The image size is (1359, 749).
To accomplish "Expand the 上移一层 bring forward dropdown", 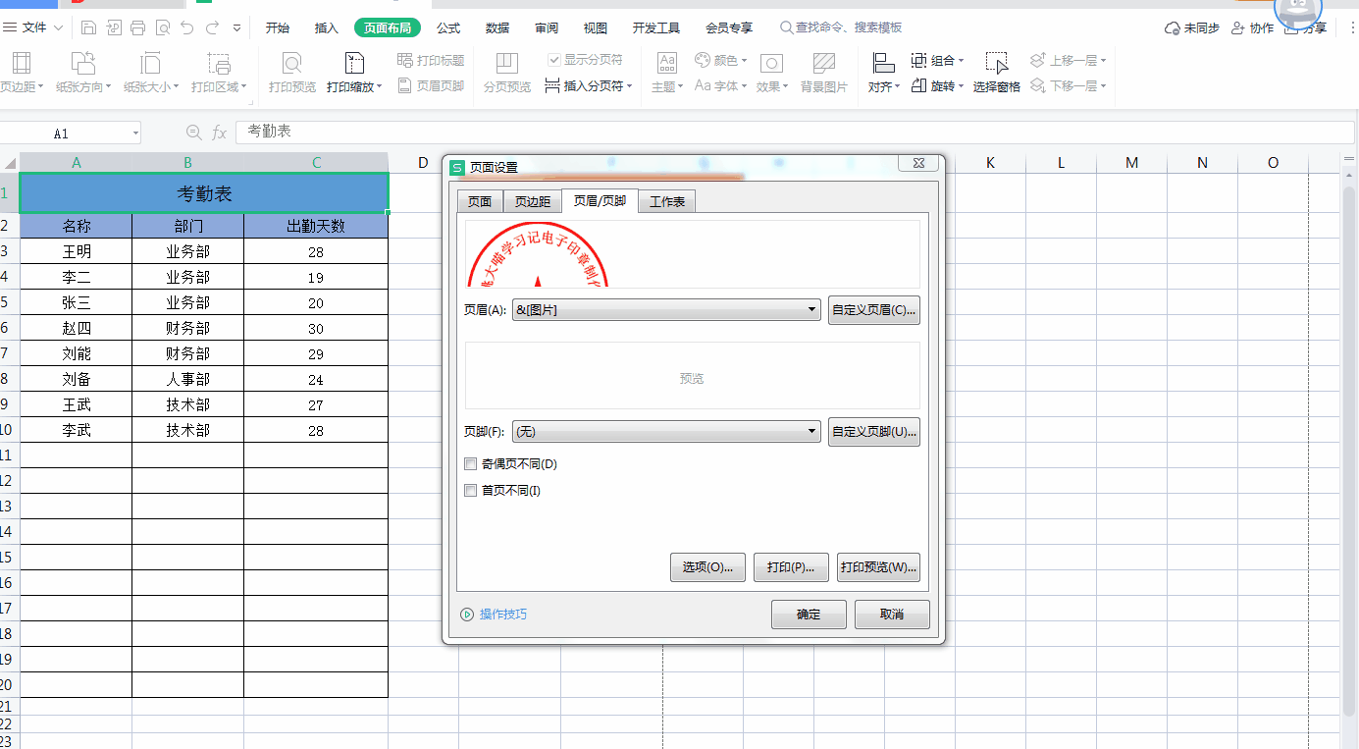I will pos(1103,61).
